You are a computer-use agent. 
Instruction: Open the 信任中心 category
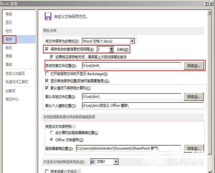(12, 99)
